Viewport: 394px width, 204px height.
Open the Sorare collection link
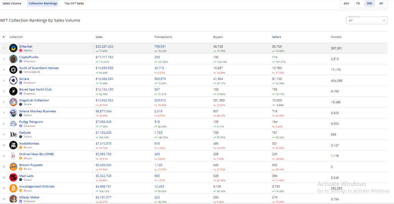pyautogui.click(x=24, y=79)
